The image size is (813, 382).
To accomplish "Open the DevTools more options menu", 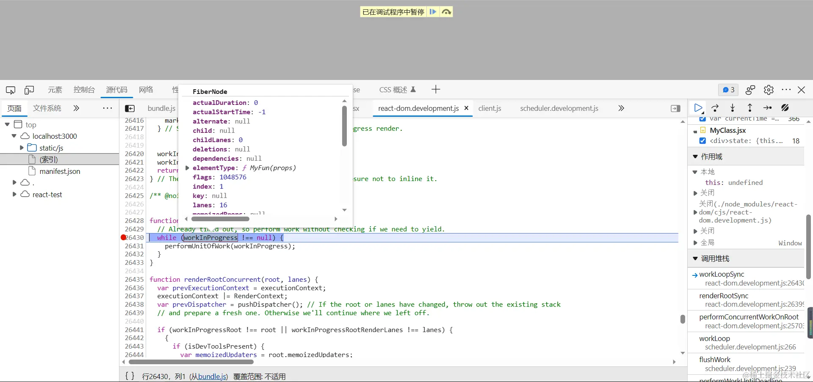I will pos(786,90).
